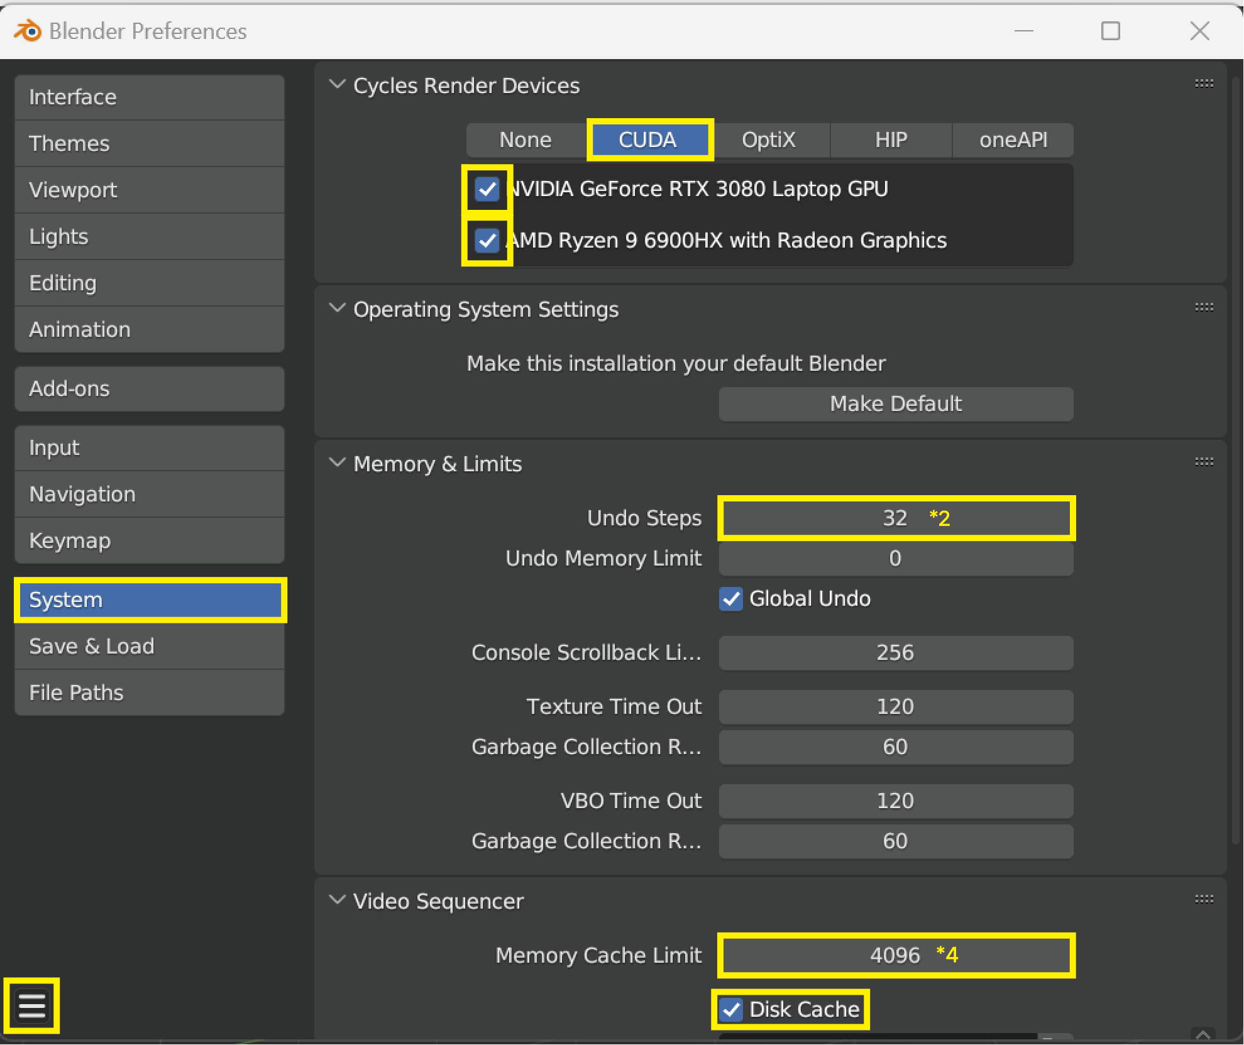Click the Video Sequencer panel grip dots

1204,899
